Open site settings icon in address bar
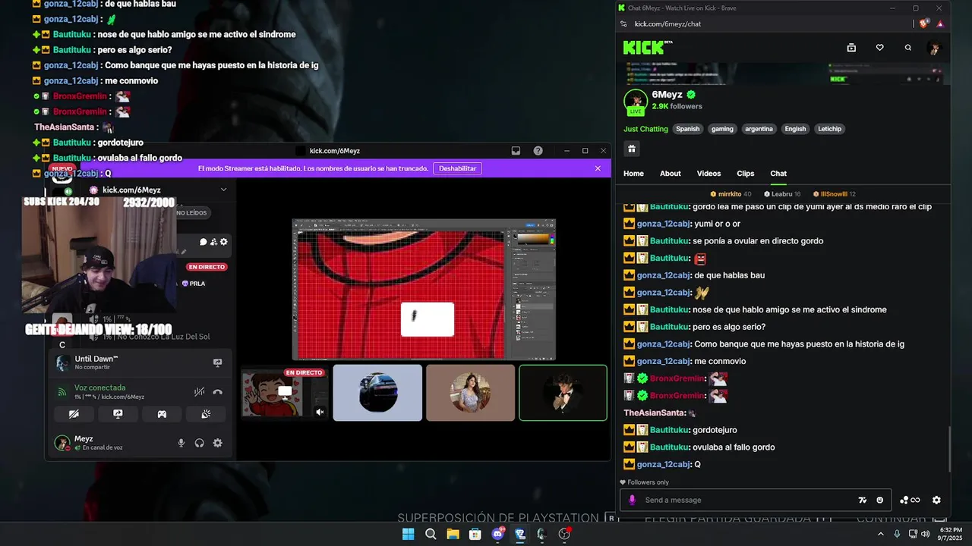Image resolution: width=972 pixels, height=546 pixels. 624,24
